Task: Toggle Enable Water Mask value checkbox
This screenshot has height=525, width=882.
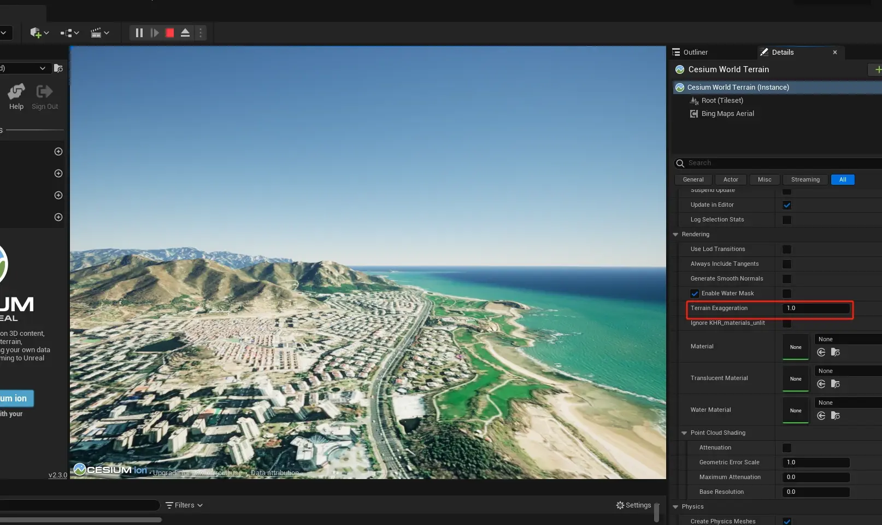Action: click(x=787, y=294)
